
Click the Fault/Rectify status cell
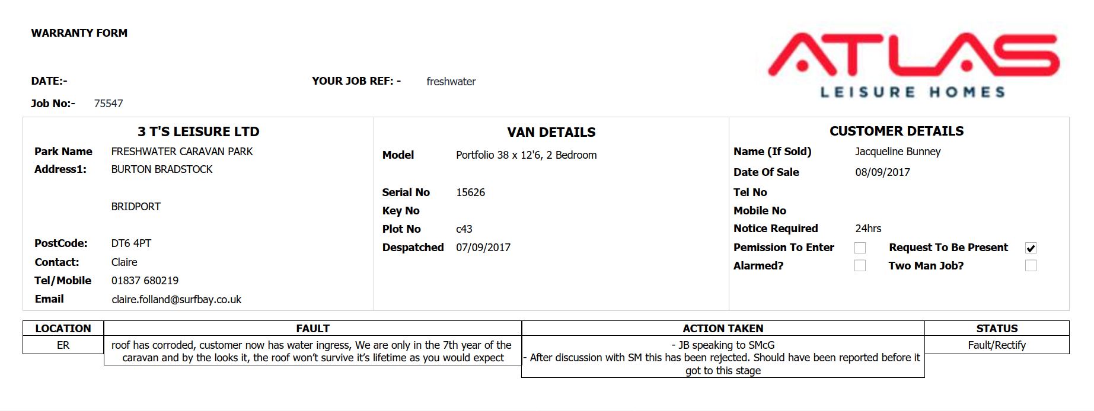coord(996,345)
